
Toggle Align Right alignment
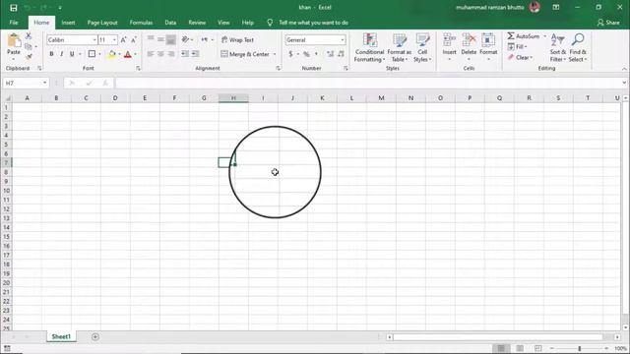170,54
